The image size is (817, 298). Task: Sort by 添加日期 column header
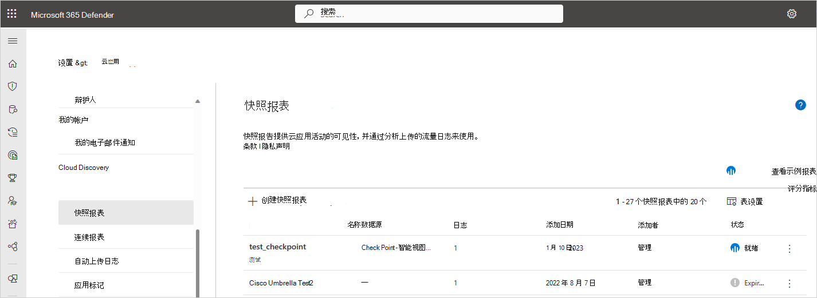pyautogui.click(x=560, y=225)
